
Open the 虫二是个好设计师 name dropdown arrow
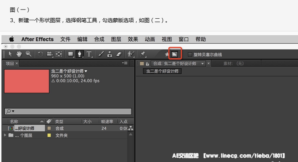tap(86, 71)
